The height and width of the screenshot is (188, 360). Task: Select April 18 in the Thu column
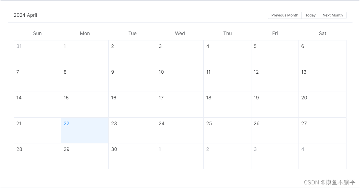tap(227, 104)
